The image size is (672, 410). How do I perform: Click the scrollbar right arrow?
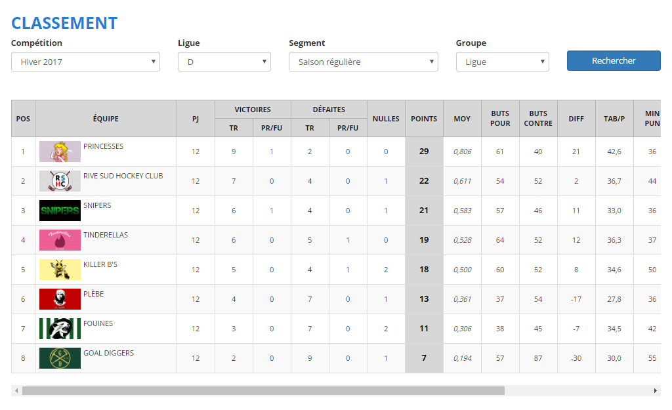pyautogui.click(x=655, y=390)
